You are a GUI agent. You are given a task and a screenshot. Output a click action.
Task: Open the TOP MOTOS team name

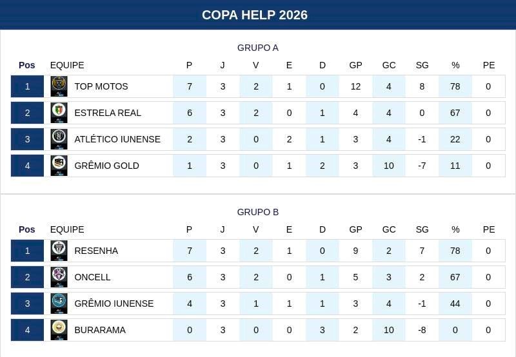(101, 86)
